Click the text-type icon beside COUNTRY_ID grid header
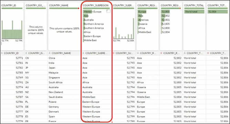230x124 pixels. [x=2, y=53]
